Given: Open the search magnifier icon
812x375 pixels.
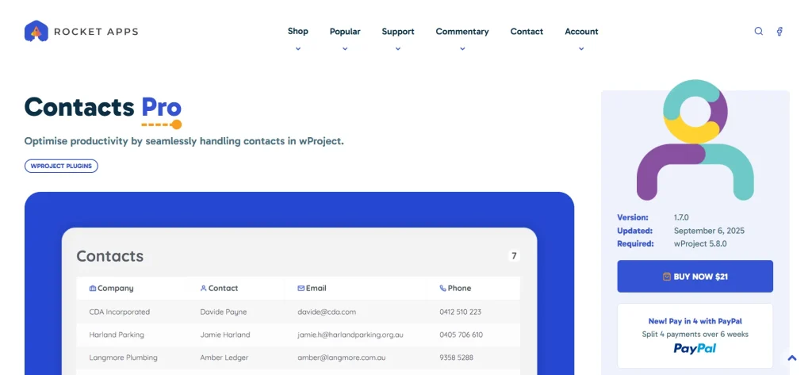Looking at the screenshot, I should pyautogui.click(x=759, y=31).
